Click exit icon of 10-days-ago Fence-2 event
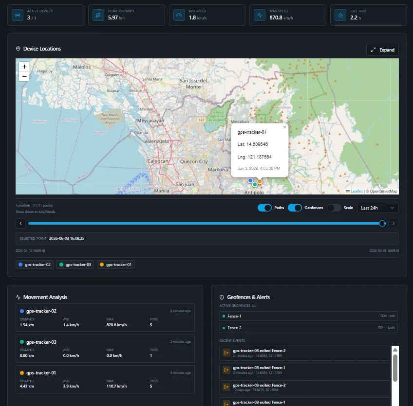Viewport: 413px width, 406px height. [226, 387]
